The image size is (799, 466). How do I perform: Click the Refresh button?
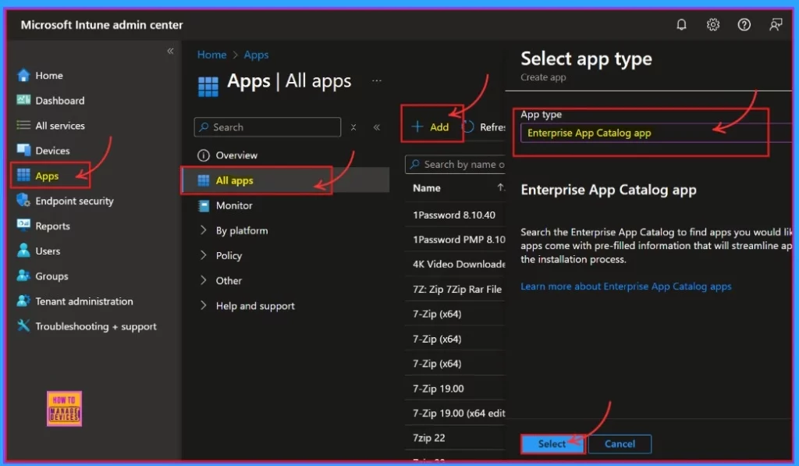click(484, 126)
